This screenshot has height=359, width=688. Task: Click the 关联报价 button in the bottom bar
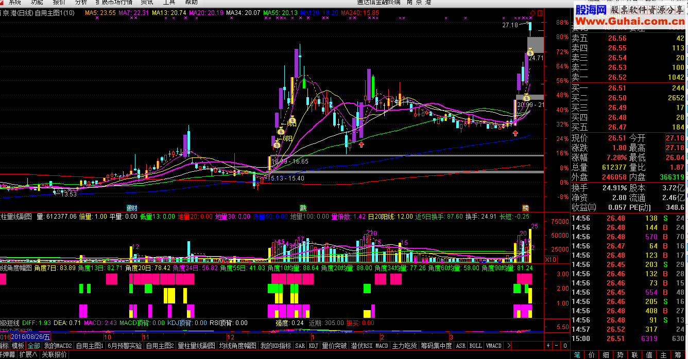click(x=54, y=354)
